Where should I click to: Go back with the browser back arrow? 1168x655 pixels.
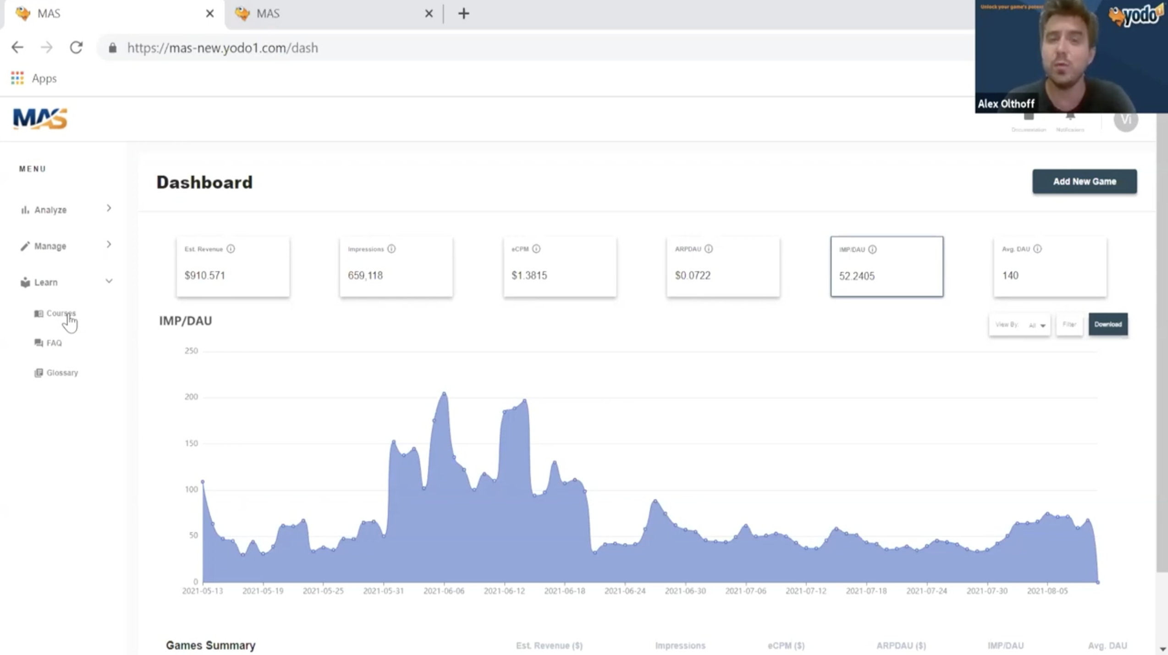[x=17, y=48]
